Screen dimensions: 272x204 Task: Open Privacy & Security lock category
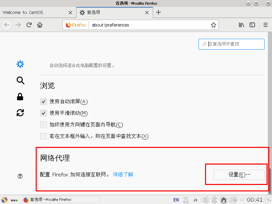point(20,97)
